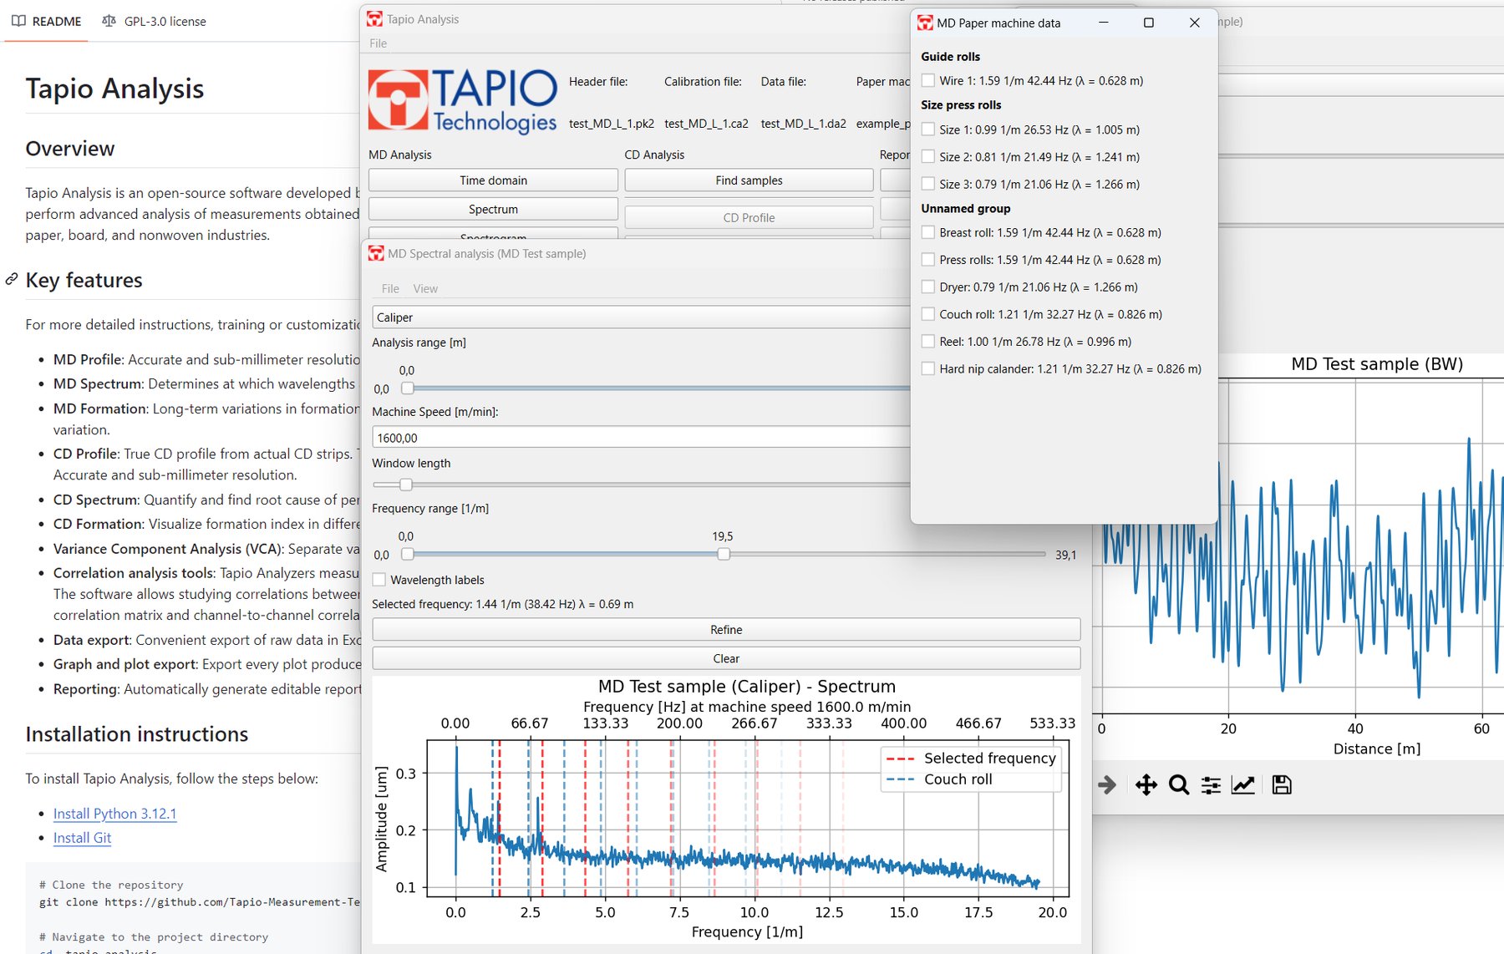Viewport: 1504px width, 954px height.
Task: Check the Wire 1 guide roll checkbox
Action: [928, 80]
